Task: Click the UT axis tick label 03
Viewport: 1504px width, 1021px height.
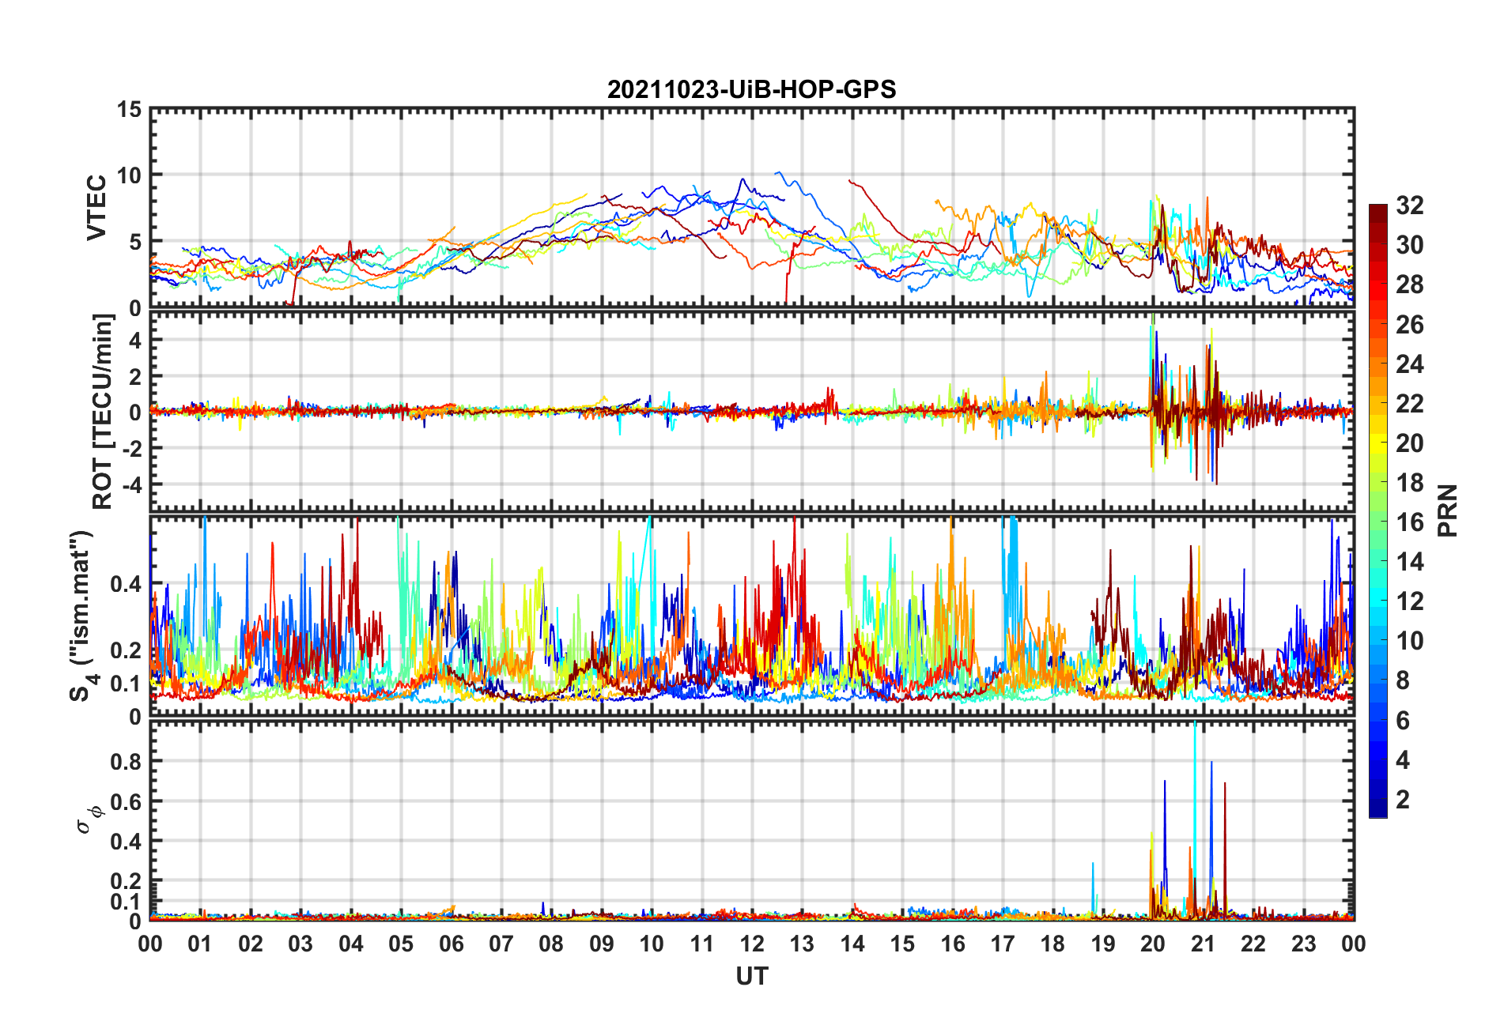Action: [300, 944]
